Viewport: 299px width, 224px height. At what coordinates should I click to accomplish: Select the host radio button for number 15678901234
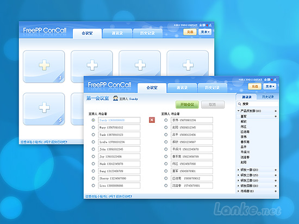pos(166,120)
